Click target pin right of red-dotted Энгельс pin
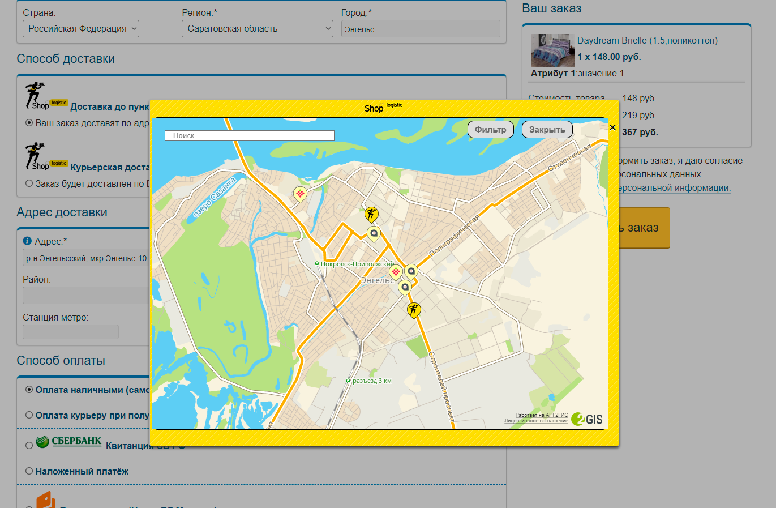The height and width of the screenshot is (508, 776). [411, 272]
